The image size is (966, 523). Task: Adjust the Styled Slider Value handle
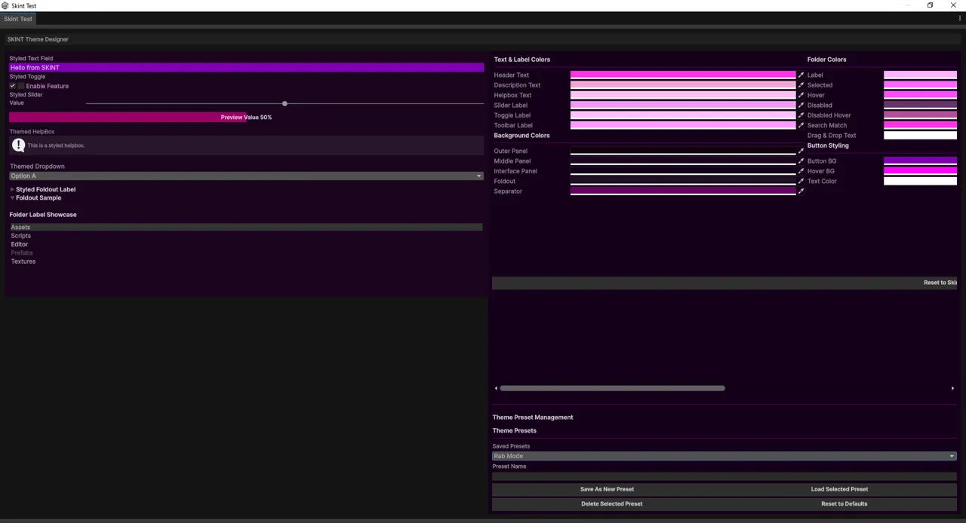pyautogui.click(x=285, y=103)
